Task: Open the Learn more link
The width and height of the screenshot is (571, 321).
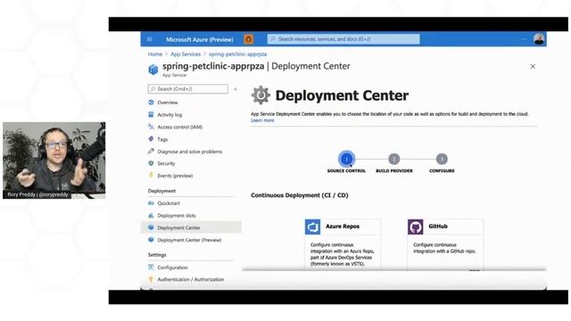Action: 262,120
